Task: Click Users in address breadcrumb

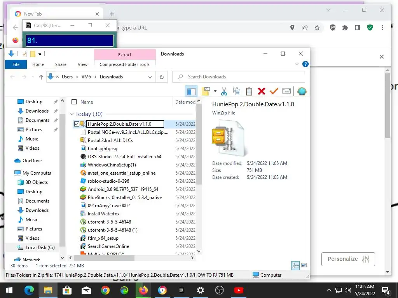Action: click(x=67, y=77)
